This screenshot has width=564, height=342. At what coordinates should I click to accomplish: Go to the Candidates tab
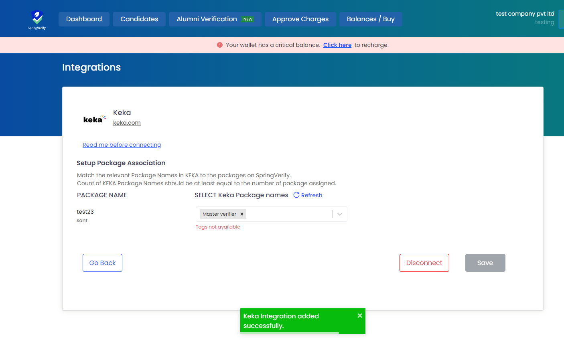point(139,19)
